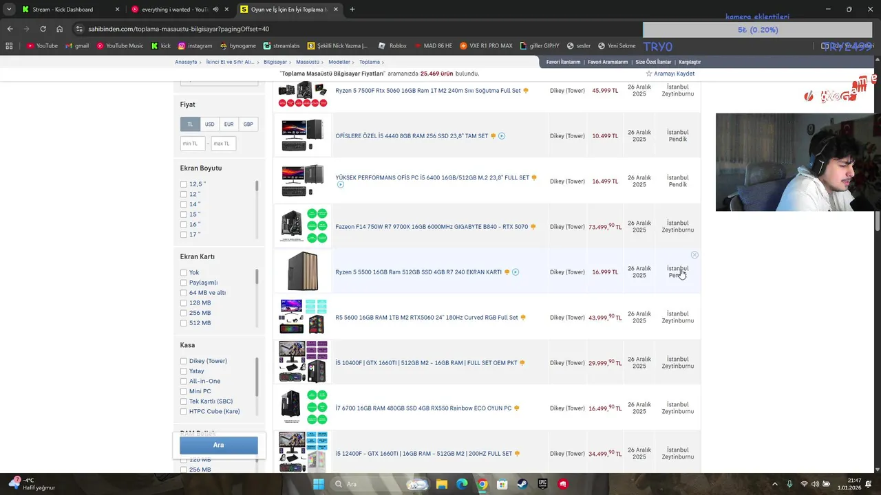
Task: Click Windows taskbar search box
Action: pyautogui.click(x=379, y=484)
